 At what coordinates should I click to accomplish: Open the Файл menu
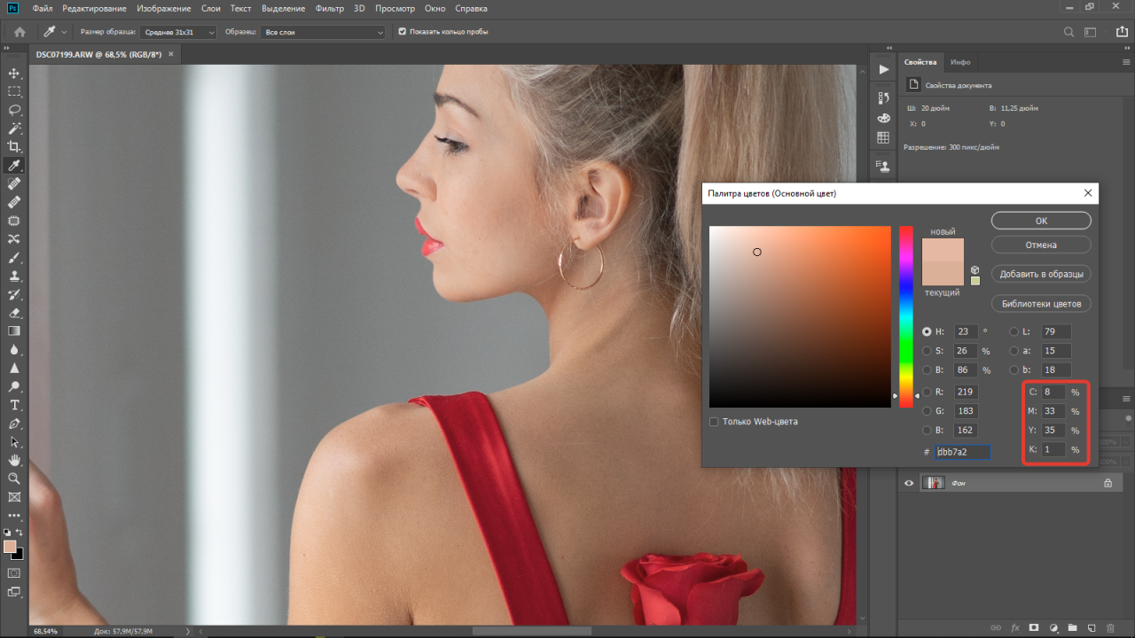[42, 8]
